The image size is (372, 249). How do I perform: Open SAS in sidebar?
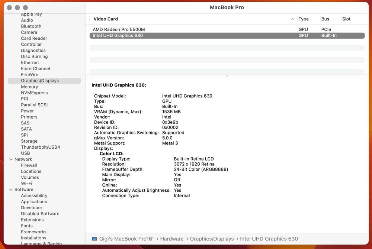tap(25, 123)
